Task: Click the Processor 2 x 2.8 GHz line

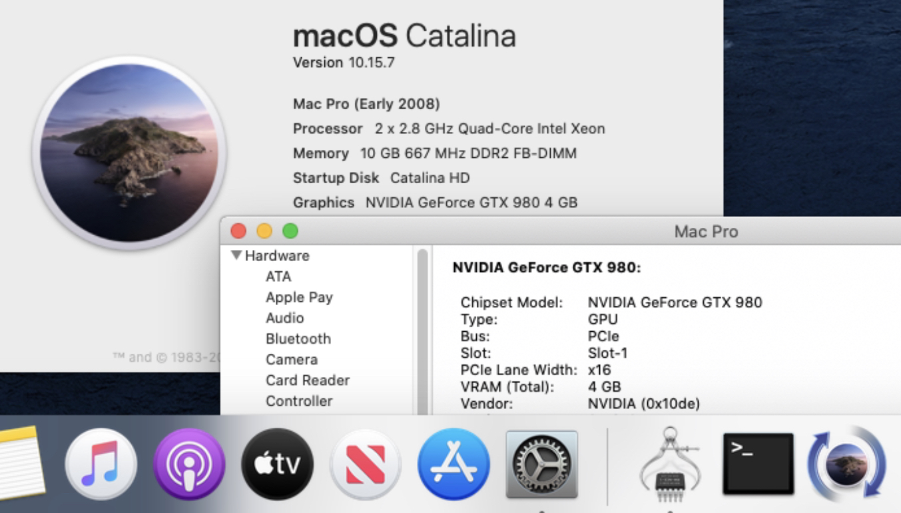Action: click(x=449, y=129)
